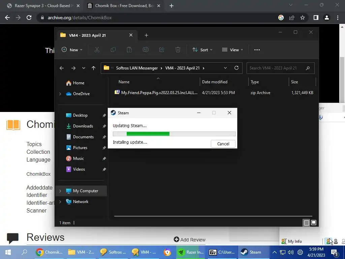This screenshot has width=345, height=259.
Task: Show hidden system tray icons
Action: coord(274,252)
